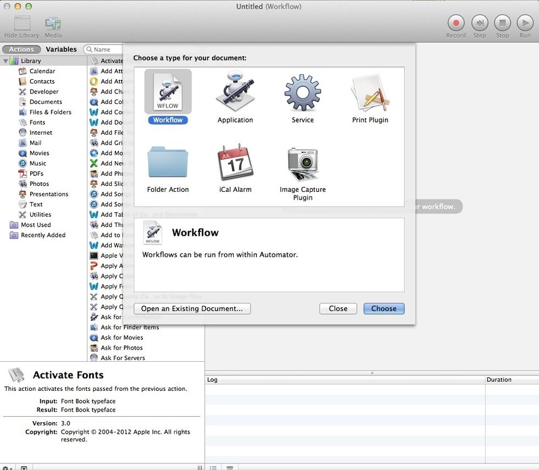The width and height of the screenshot is (539, 470).
Task: Select Calendar in the Library list
Action: (x=42, y=71)
